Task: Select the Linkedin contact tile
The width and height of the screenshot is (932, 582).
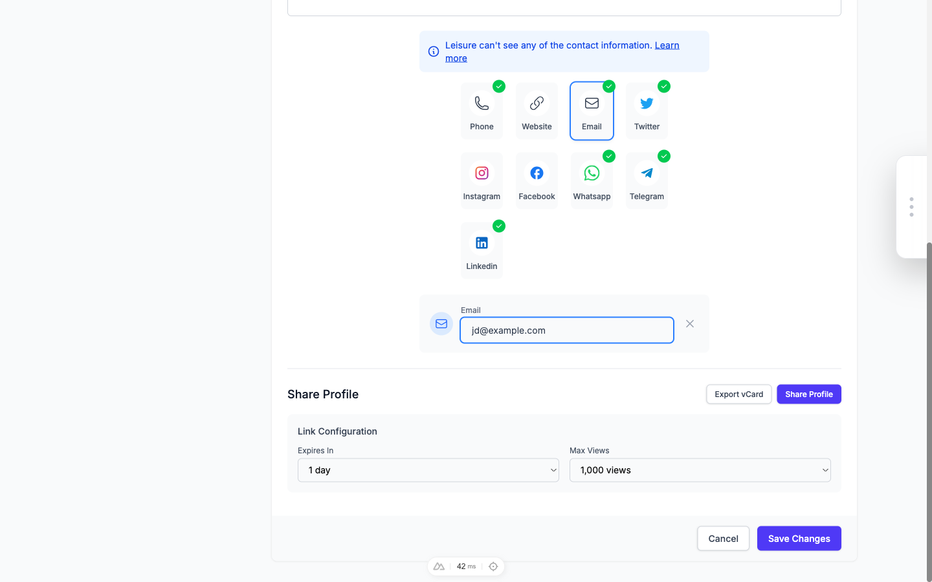Action: point(482,250)
